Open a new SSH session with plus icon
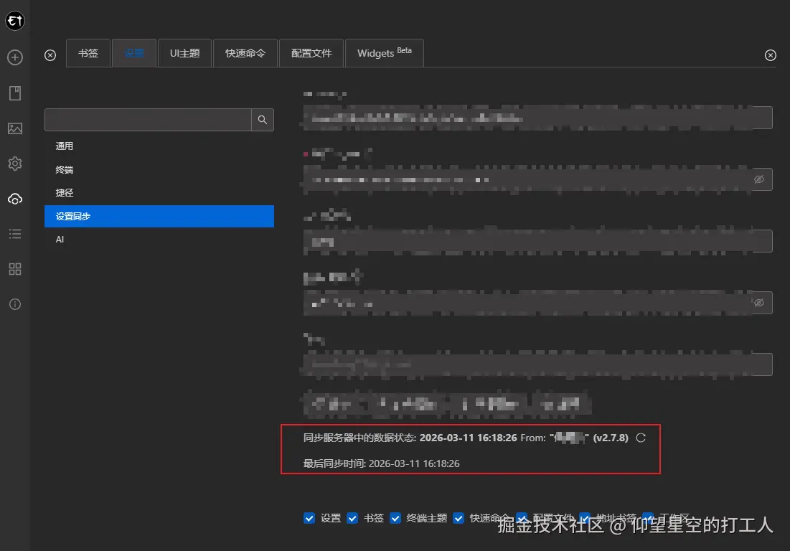The height and width of the screenshot is (551, 790). 15,57
